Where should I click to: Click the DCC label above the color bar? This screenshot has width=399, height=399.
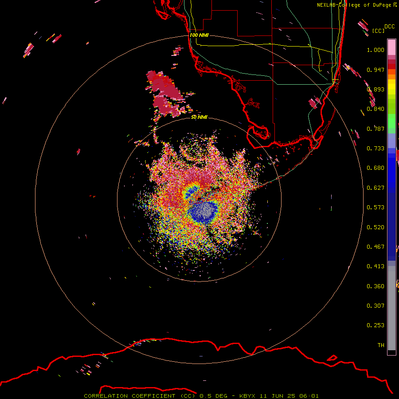click(x=389, y=27)
